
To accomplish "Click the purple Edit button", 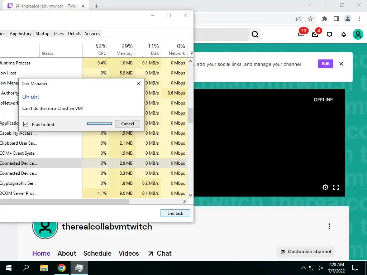I will coord(325,64).
